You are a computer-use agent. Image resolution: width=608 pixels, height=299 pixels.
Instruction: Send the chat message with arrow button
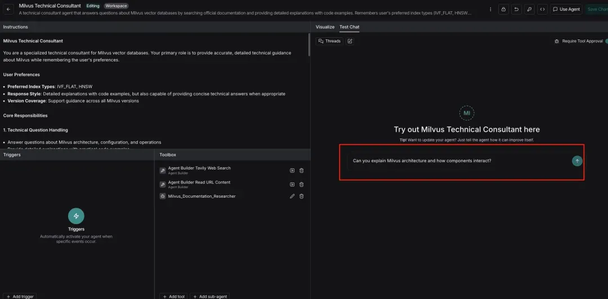point(576,161)
